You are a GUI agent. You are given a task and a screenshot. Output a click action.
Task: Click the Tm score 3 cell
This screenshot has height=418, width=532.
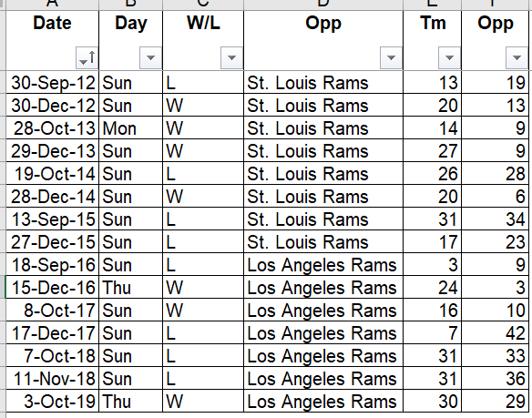[432, 264]
